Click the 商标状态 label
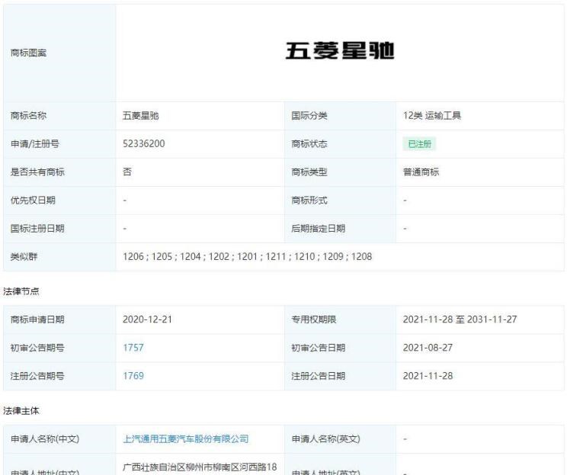This screenshot has width=567, height=475. click(x=309, y=144)
